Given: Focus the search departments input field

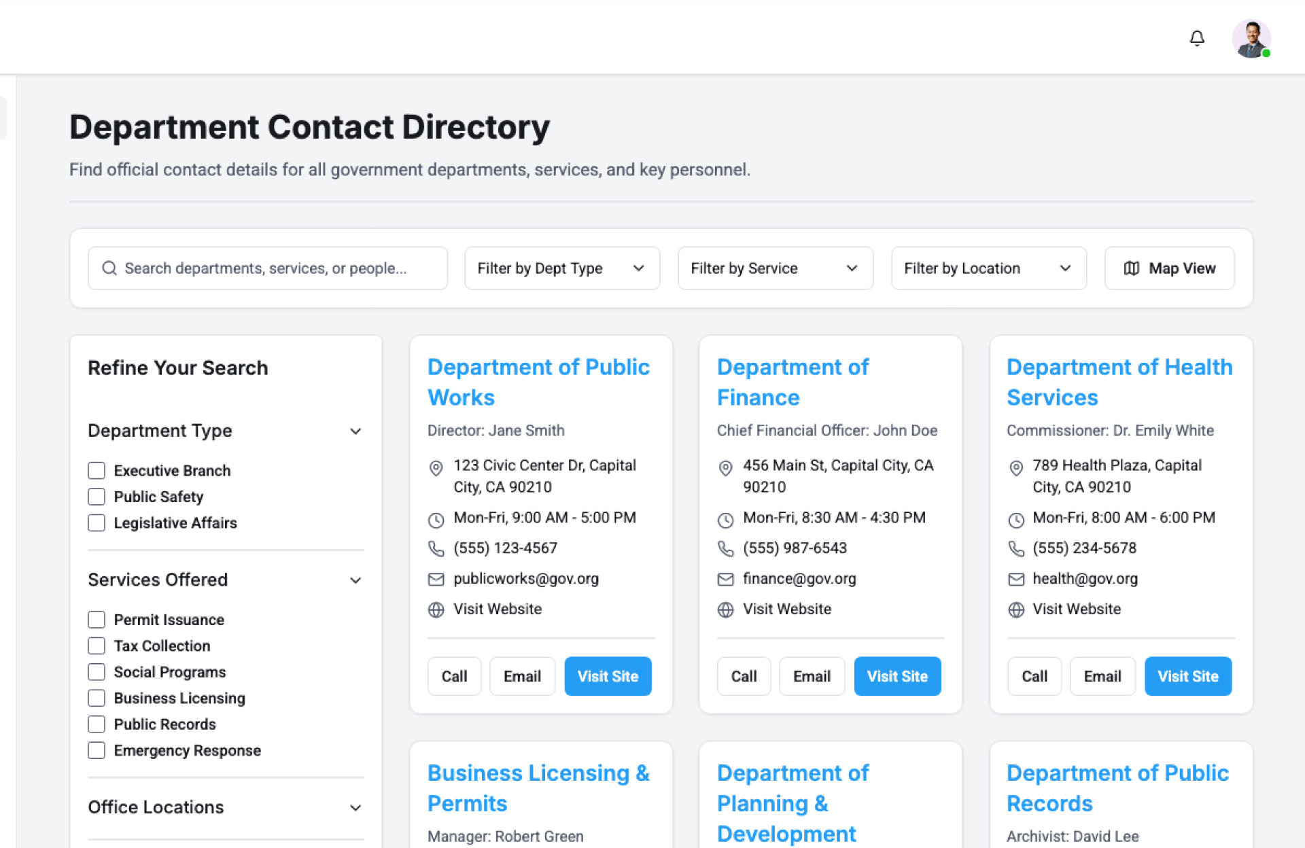Looking at the screenshot, I should click(x=279, y=268).
